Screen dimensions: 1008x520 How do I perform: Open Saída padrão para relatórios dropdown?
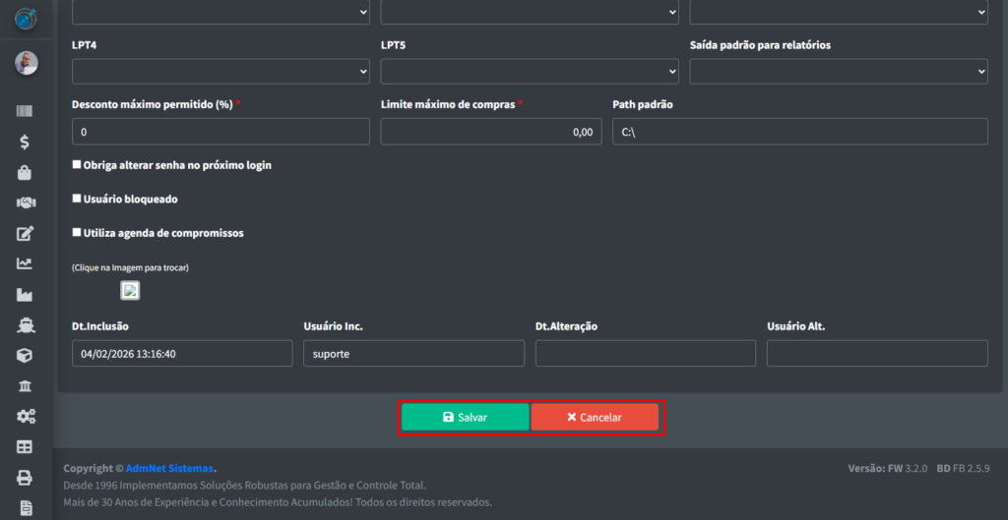(838, 72)
